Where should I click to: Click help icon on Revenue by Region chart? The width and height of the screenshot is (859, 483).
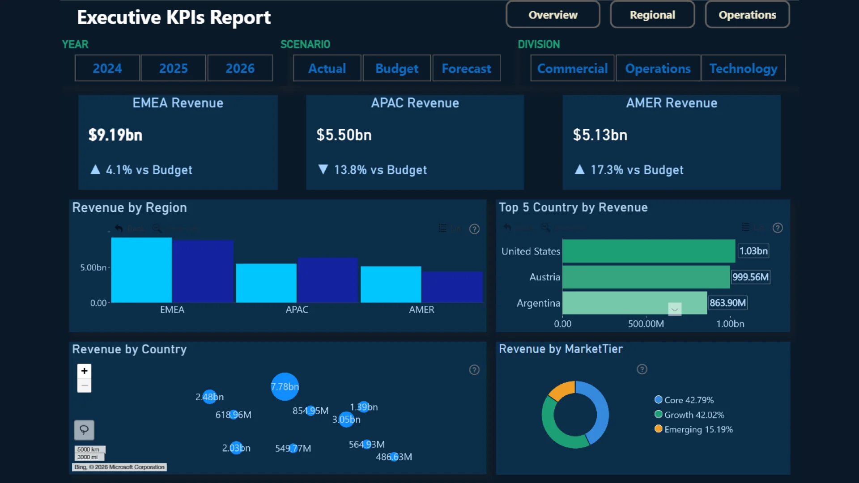point(474,229)
